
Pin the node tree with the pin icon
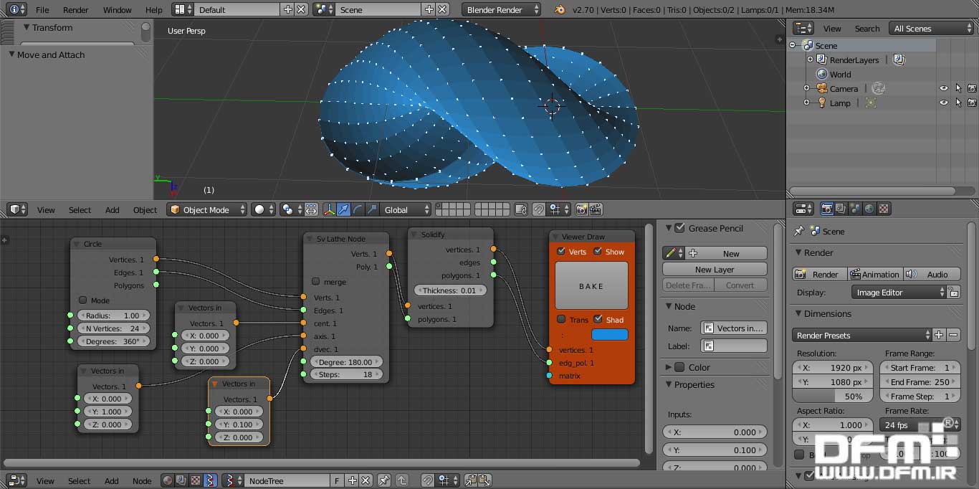tap(383, 480)
